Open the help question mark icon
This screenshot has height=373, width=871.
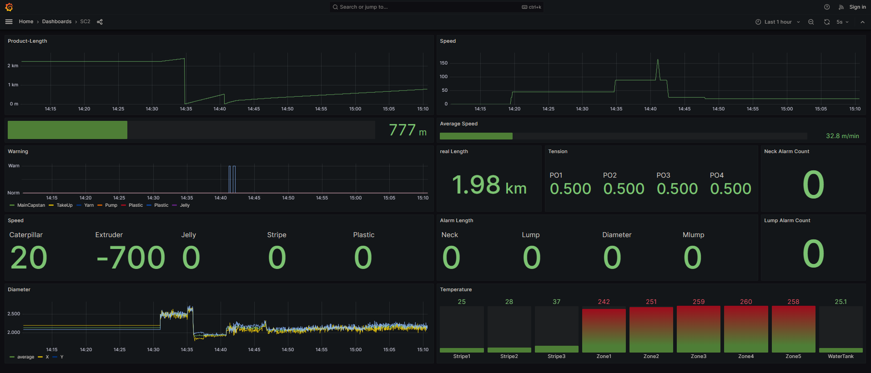coord(827,7)
